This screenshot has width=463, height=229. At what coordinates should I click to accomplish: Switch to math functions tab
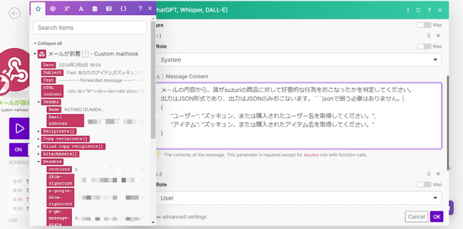[x=67, y=9]
